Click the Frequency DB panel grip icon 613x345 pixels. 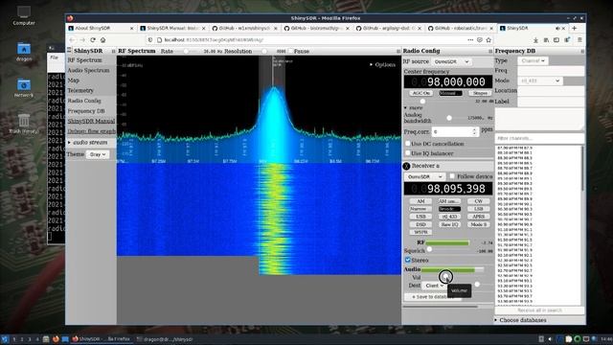click(x=582, y=51)
